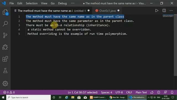Click the feedback person icon in status bar
Viewport: 177px width, 100px height.
pyautogui.click(x=165, y=92)
